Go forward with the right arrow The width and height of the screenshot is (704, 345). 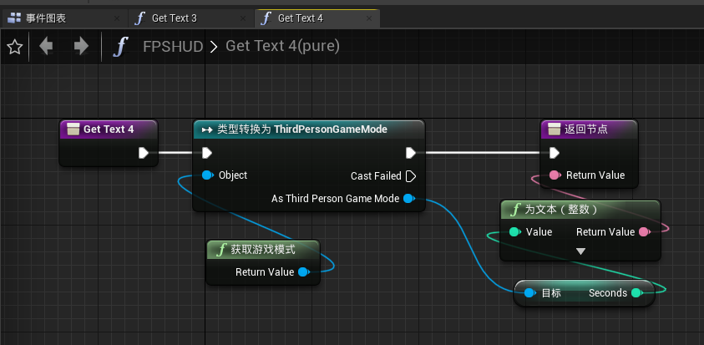point(81,46)
